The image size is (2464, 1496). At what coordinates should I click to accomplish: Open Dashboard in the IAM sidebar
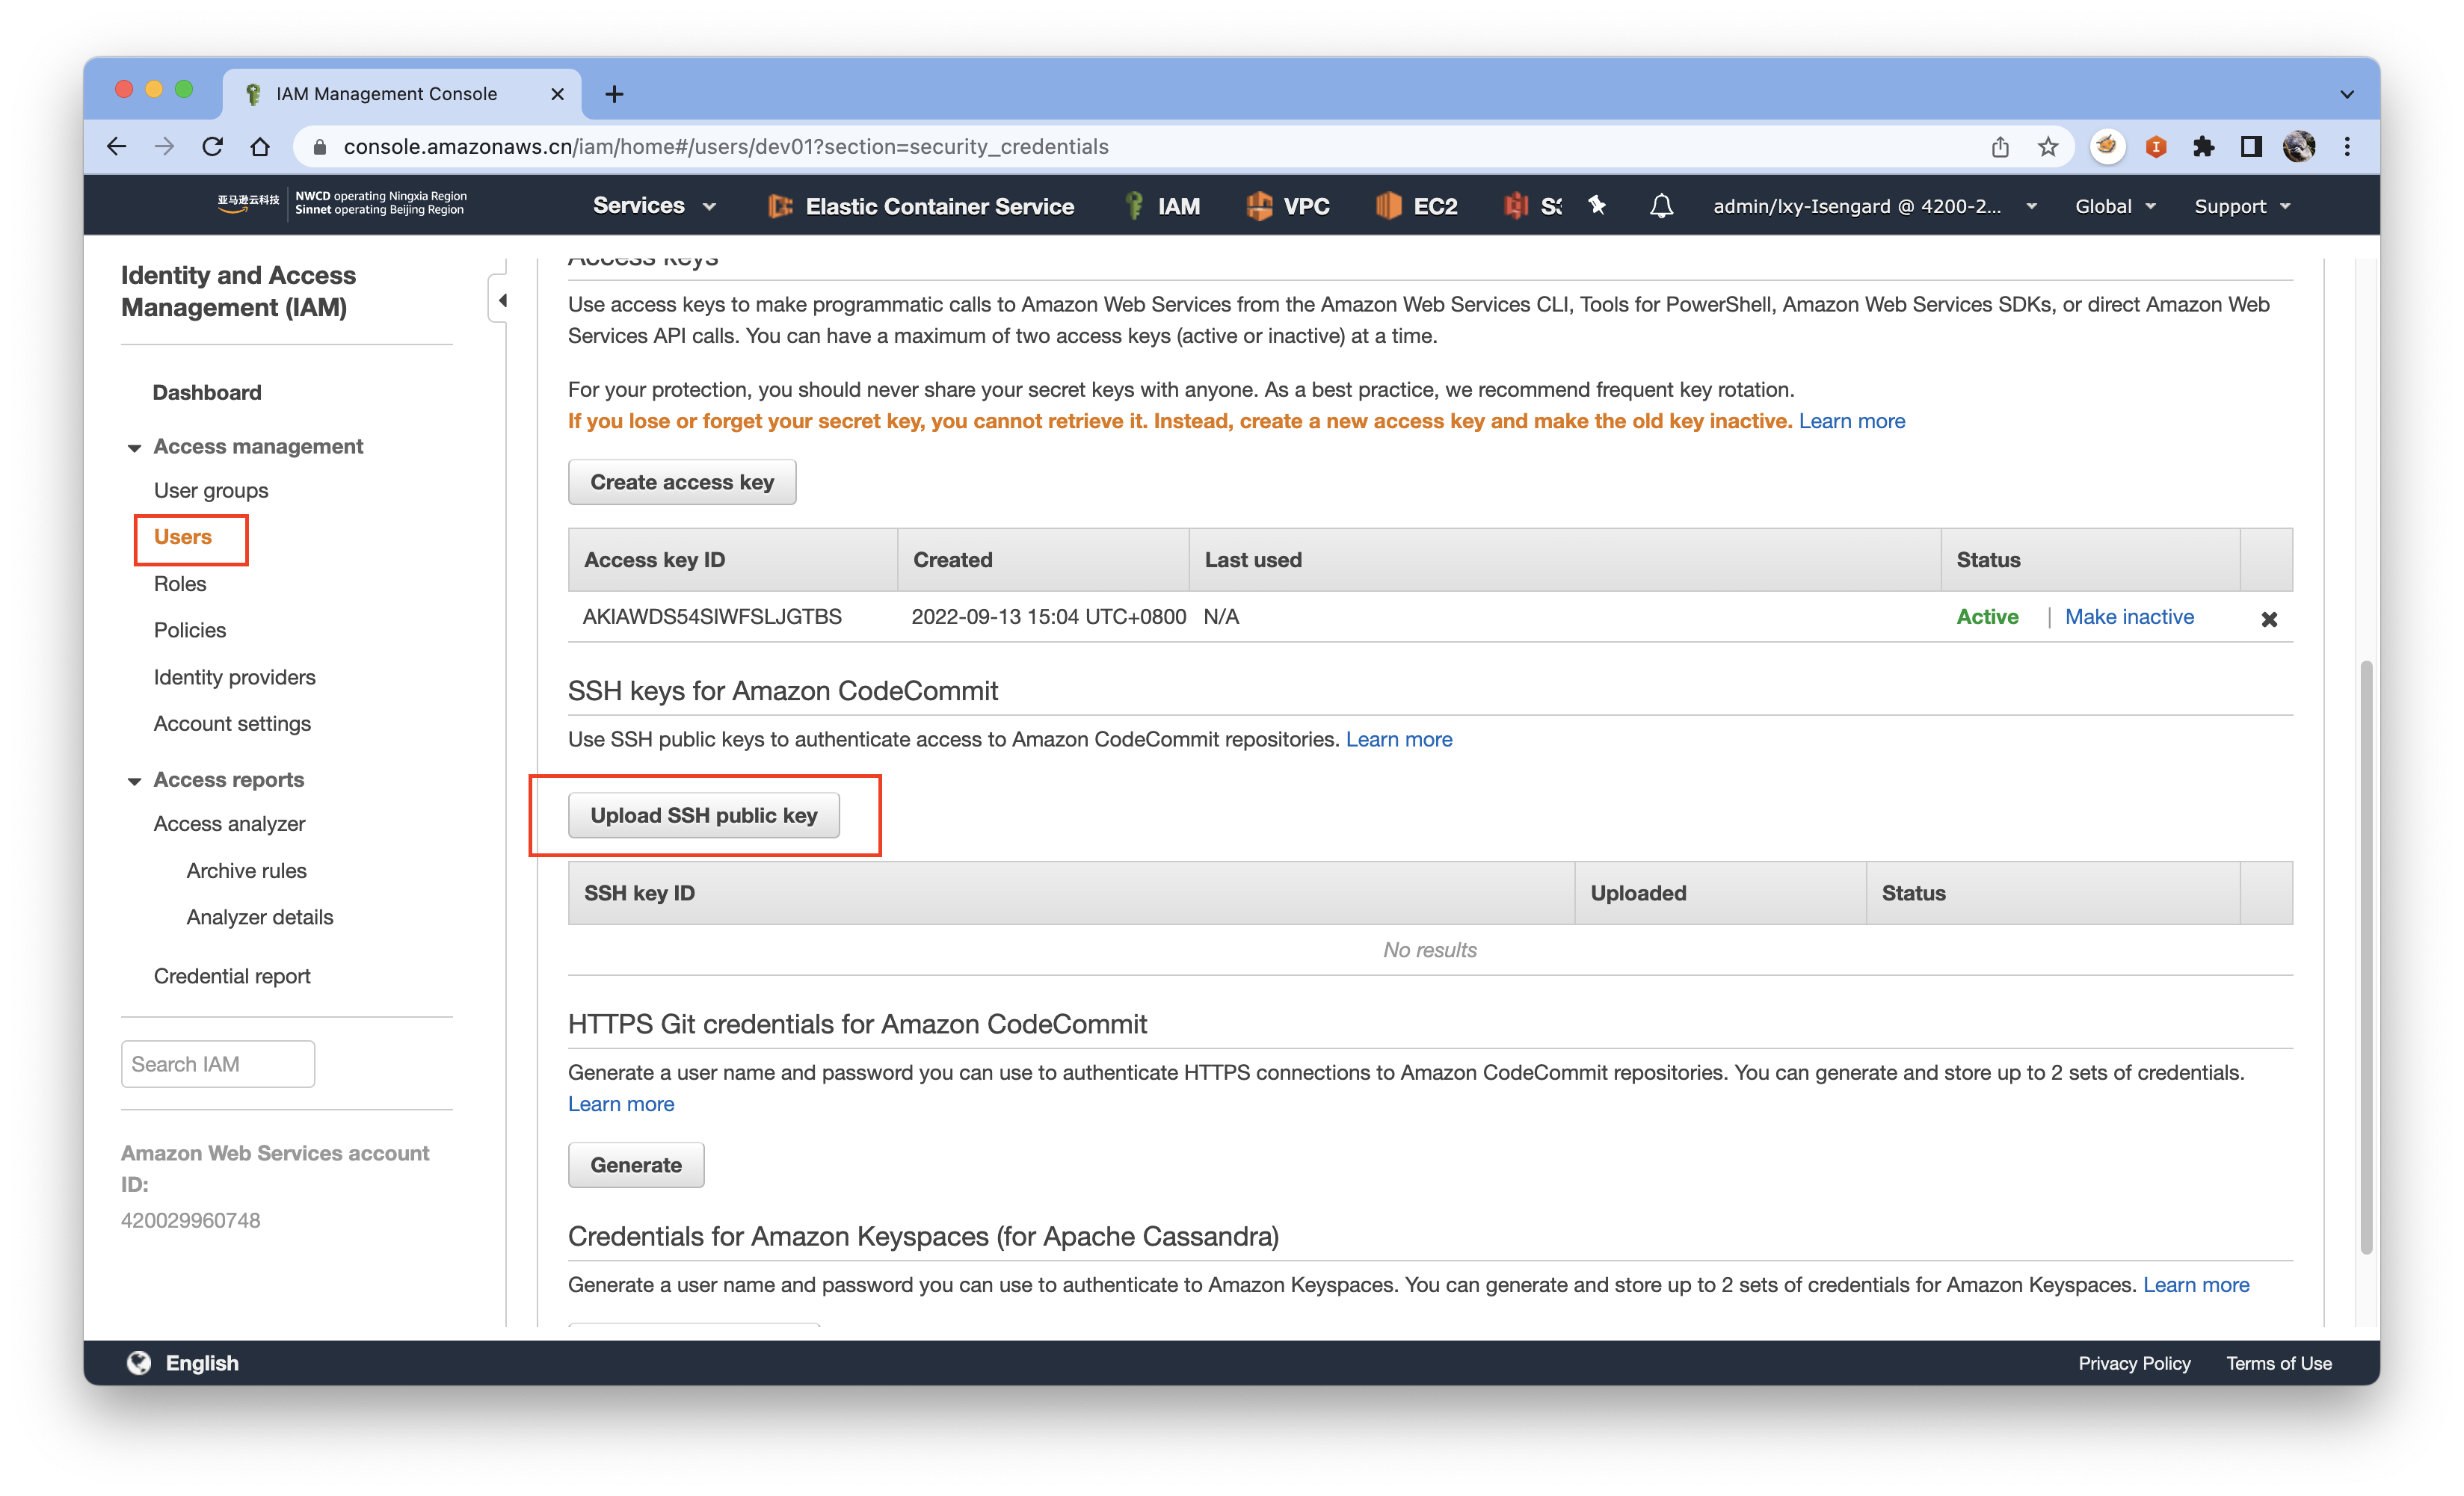[x=207, y=392]
